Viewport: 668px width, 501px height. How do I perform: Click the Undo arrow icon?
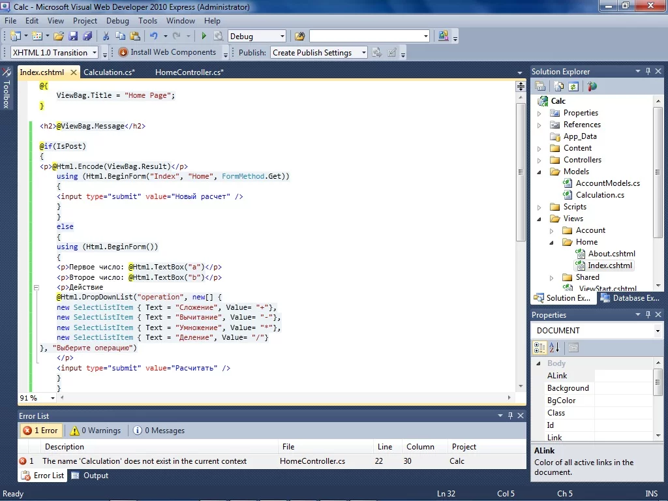coord(153,37)
